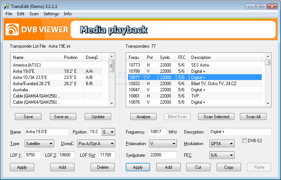Open the Scan menu
The image size is (281, 180).
(34, 14)
